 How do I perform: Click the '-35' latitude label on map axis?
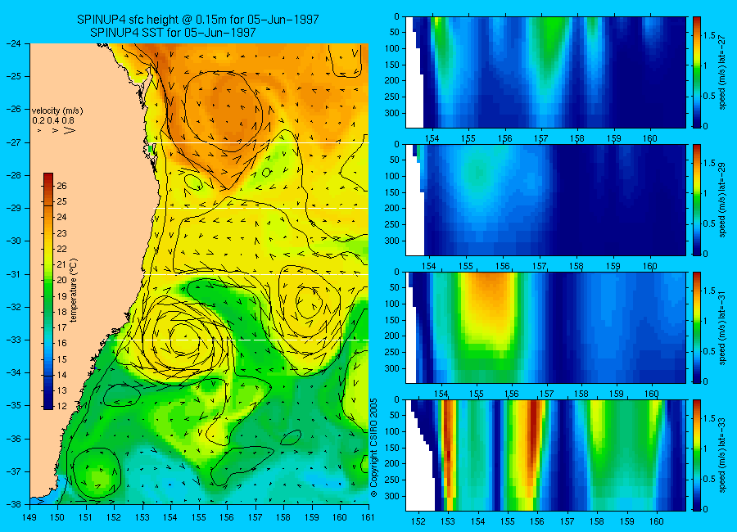(13, 406)
